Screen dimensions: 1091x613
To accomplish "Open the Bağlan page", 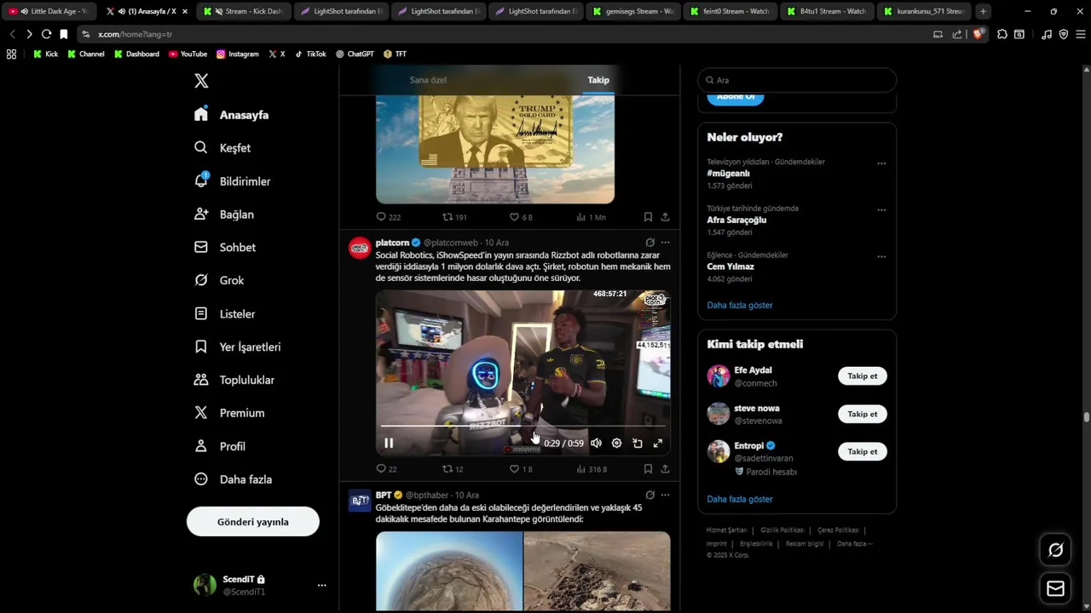I will click(223, 215).
